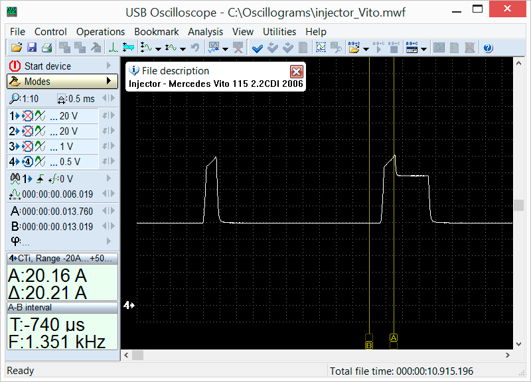Click the blue Help question mark icon

tap(488, 48)
